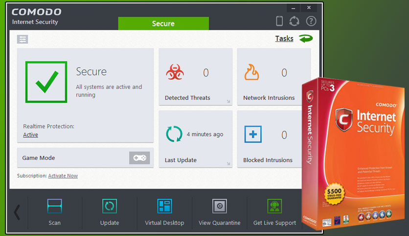Expand the Detected Threats tile corner arrow

(x=228, y=101)
